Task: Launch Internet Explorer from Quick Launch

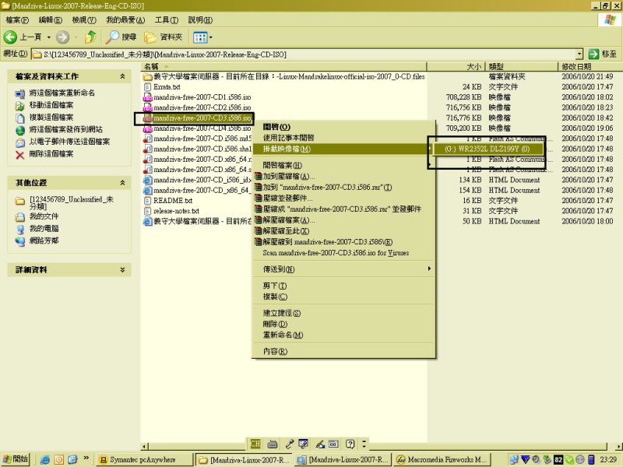Action: click(45, 459)
